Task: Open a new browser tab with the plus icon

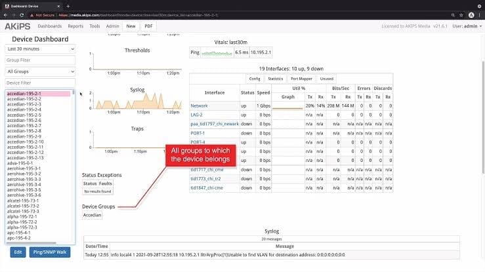Action: pyautogui.click(x=68, y=5)
